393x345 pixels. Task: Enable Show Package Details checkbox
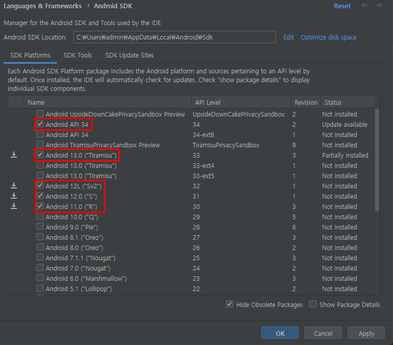point(313,304)
